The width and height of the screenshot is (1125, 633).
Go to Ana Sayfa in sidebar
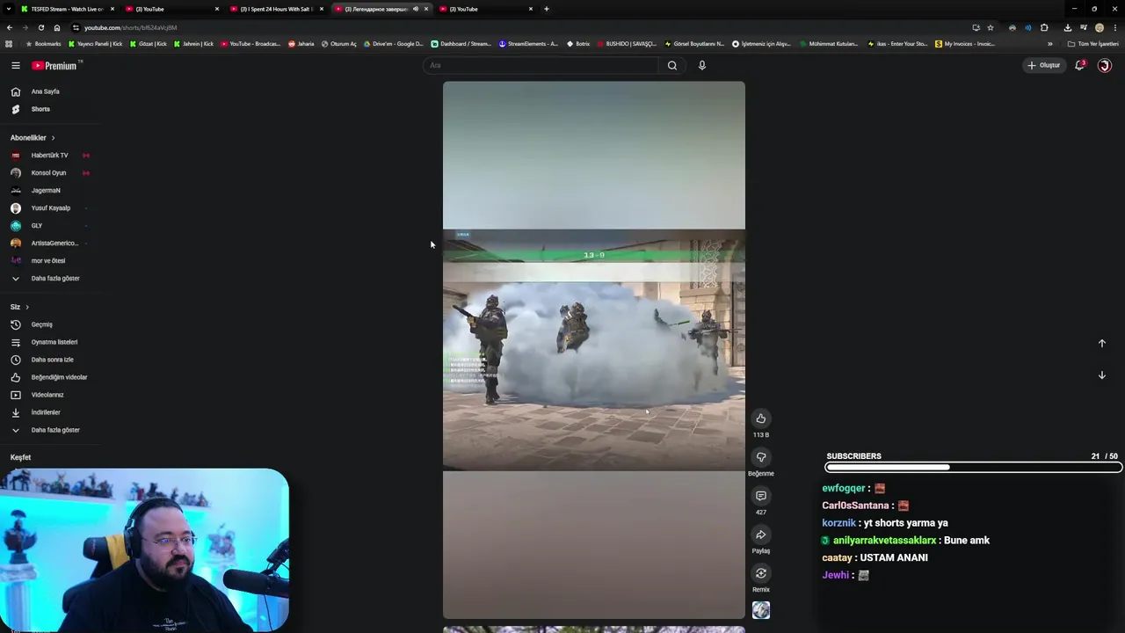point(46,91)
